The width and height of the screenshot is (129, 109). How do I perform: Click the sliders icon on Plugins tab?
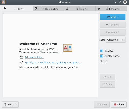67,9
